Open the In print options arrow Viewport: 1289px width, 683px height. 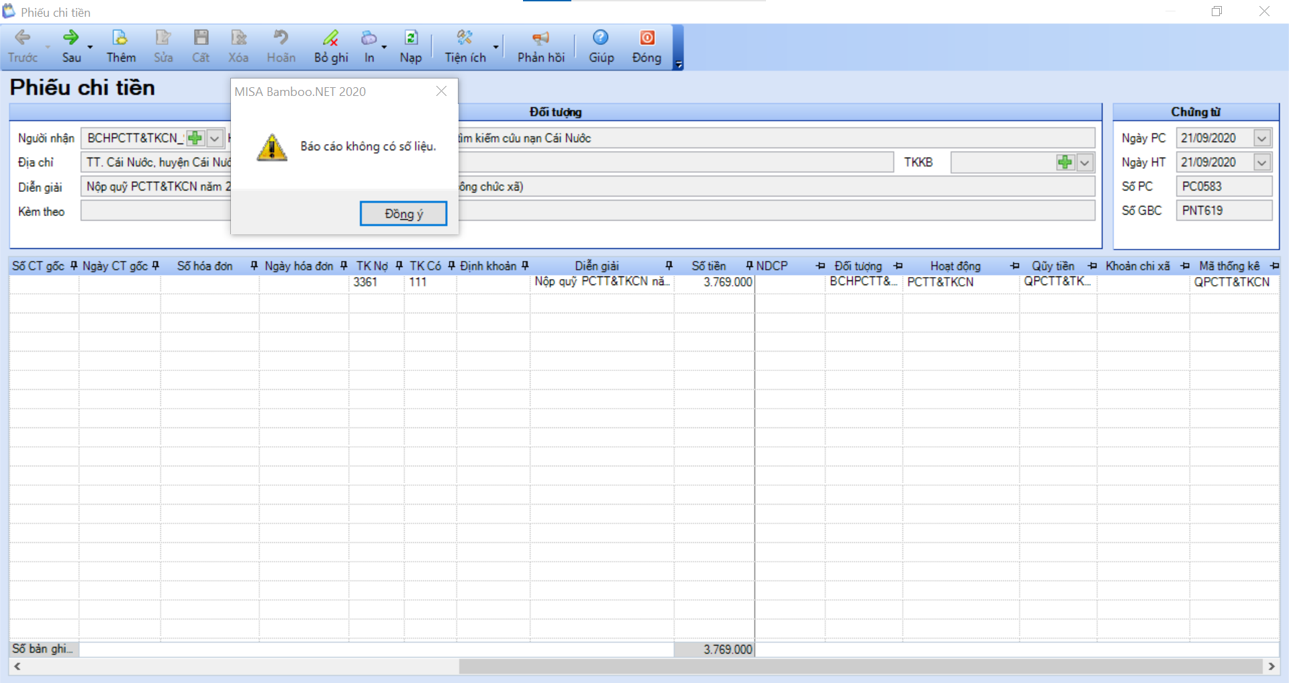pos(384,47)
